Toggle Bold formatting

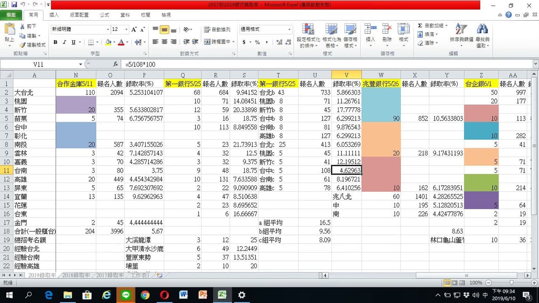(55, 42)
